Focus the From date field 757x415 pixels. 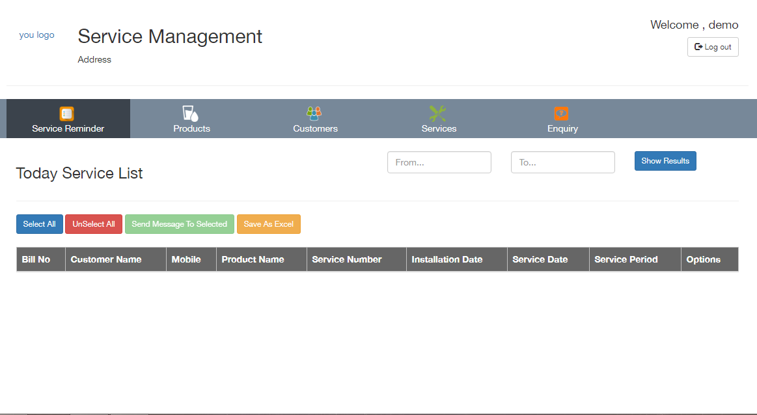coord(439,162)
